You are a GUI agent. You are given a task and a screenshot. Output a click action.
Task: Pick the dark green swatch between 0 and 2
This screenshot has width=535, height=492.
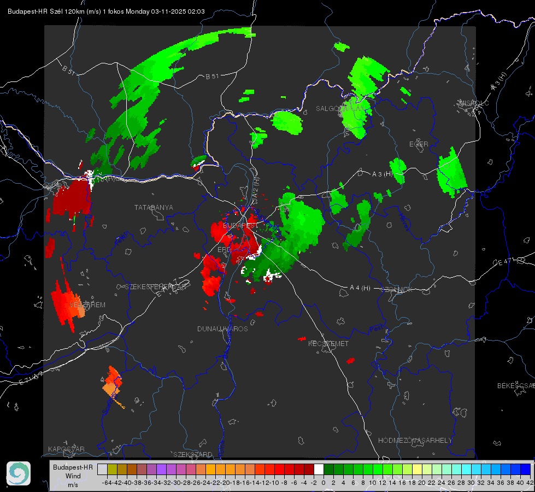328,469
